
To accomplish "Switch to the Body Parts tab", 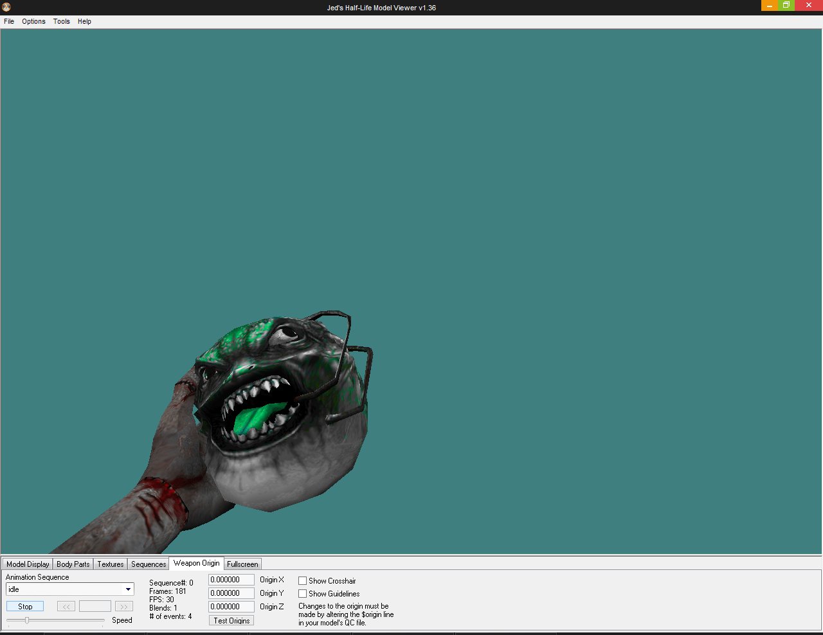I will tap(73, 564).
